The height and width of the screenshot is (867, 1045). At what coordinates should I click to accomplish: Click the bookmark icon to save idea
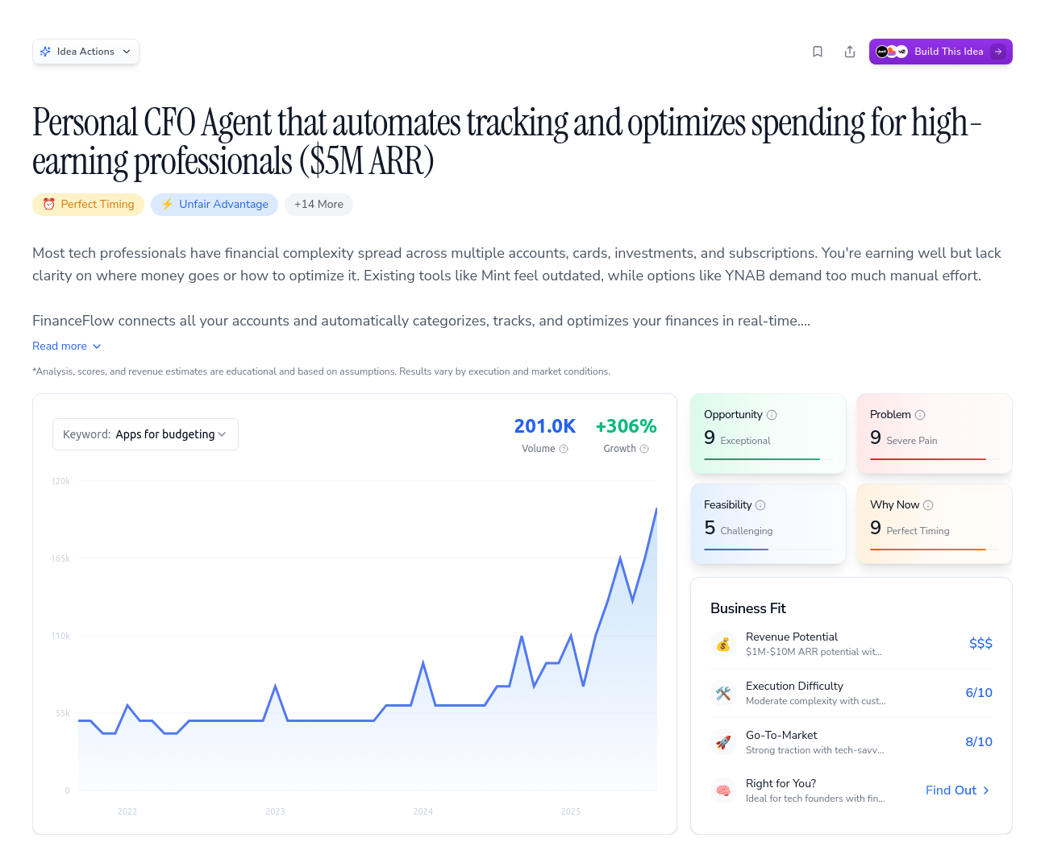click(x=818, y=52)
